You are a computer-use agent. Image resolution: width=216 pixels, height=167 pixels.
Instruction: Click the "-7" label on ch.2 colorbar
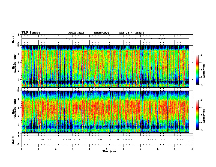pos(201,108)
